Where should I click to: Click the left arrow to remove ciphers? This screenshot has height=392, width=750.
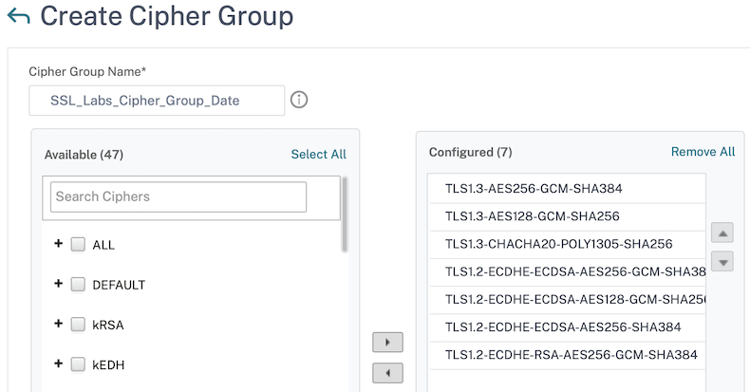387,373
